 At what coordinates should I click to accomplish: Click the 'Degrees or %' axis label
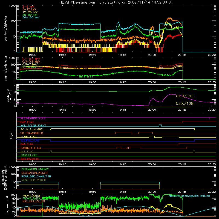click(7, 205)
